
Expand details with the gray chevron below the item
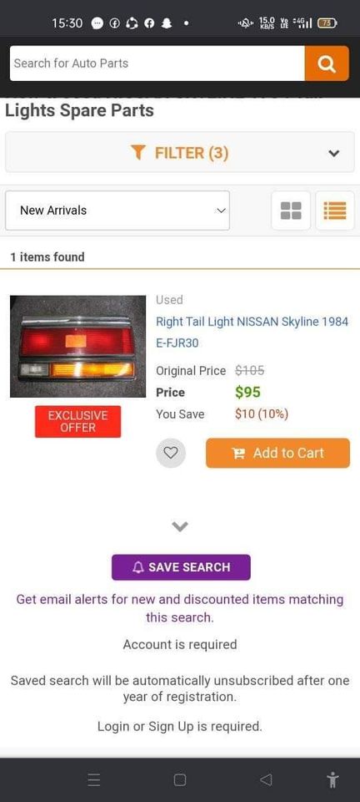[x=180, y=525]
